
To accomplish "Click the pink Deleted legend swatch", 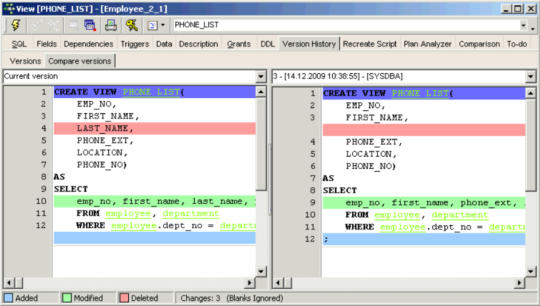I will click(x=124, y=298).
